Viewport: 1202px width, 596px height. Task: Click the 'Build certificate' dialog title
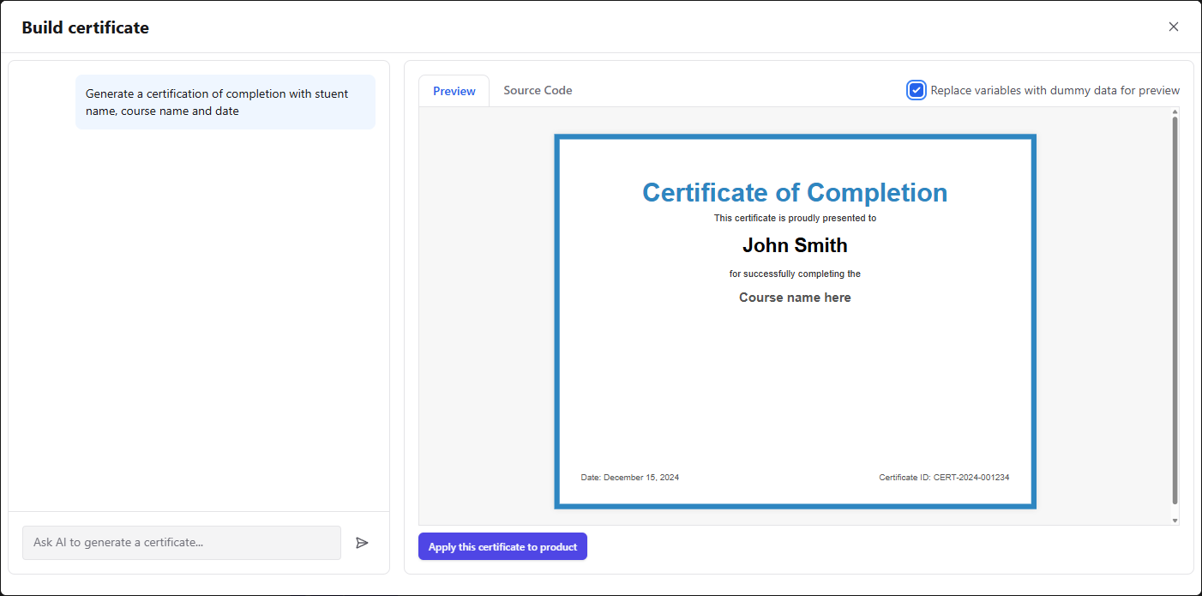[86, 27]
